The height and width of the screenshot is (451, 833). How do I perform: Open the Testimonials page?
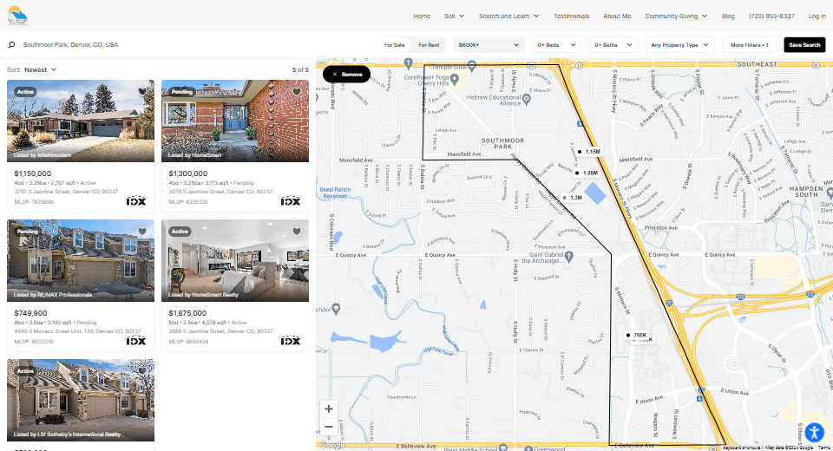pyautogui.click(x=571, y=16)
